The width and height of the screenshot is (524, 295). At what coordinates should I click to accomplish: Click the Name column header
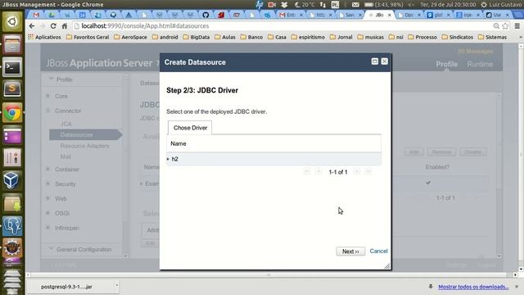coord(178,143)
